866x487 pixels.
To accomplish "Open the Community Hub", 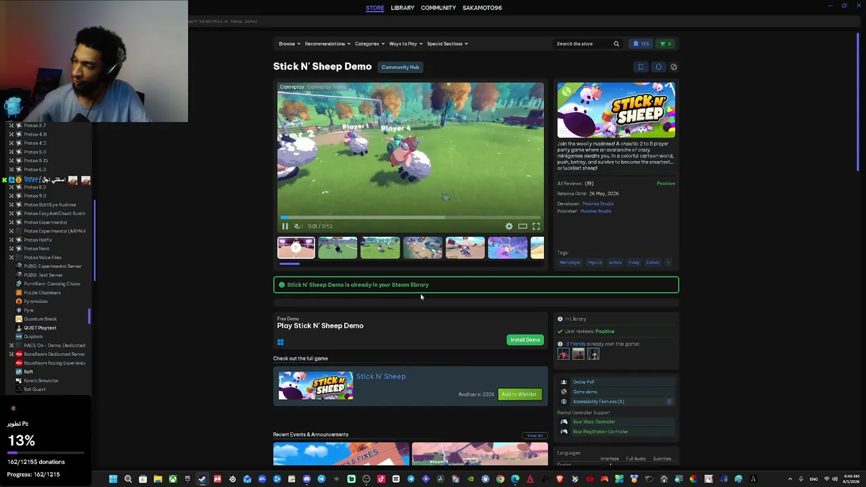I will tap(401, 67).
